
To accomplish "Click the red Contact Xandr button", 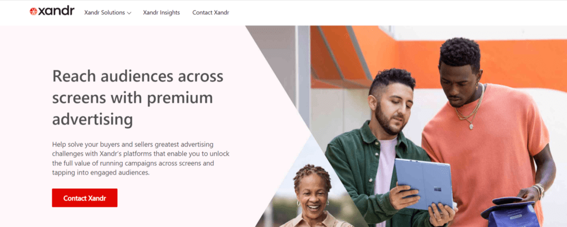I will [85, 198].
